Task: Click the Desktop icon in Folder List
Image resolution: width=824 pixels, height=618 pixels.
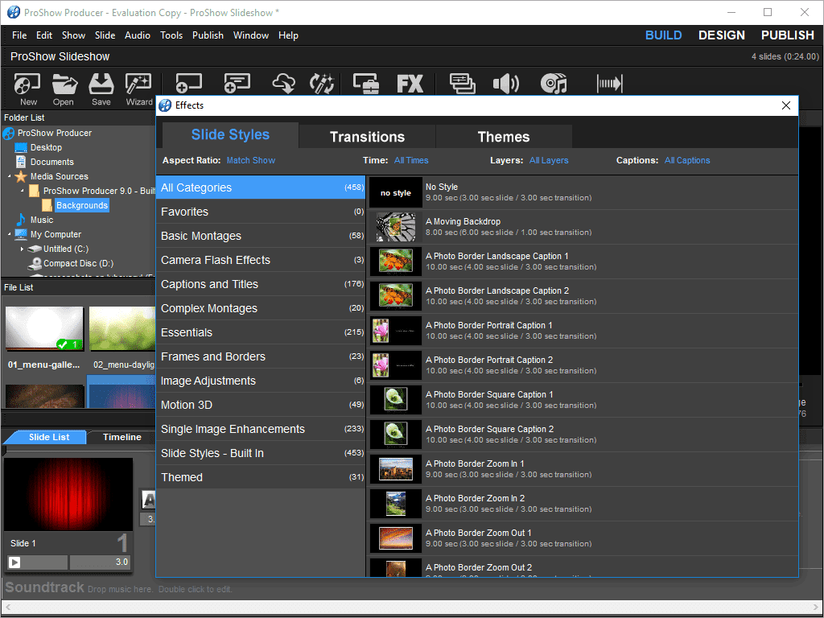Action: [21, 148]
